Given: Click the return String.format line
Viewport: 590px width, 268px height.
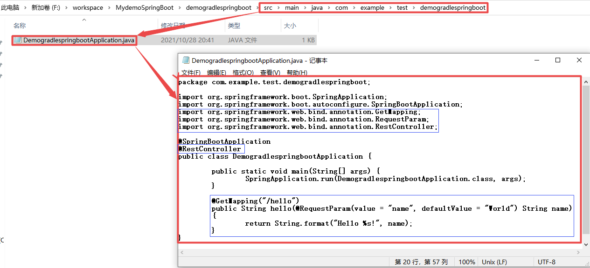Looking at the screenshot, I should [x=329, y=223].
